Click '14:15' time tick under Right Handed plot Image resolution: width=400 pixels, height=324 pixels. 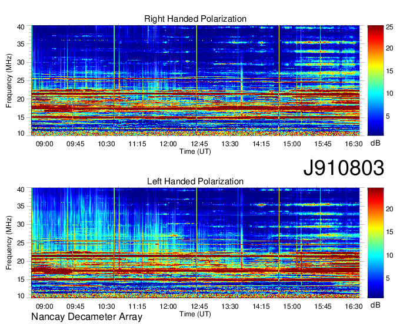[x=261, y=144]
